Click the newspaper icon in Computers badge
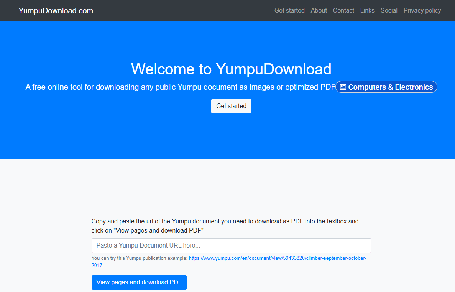Screen dimensions: 455x292 coord(343,87)
